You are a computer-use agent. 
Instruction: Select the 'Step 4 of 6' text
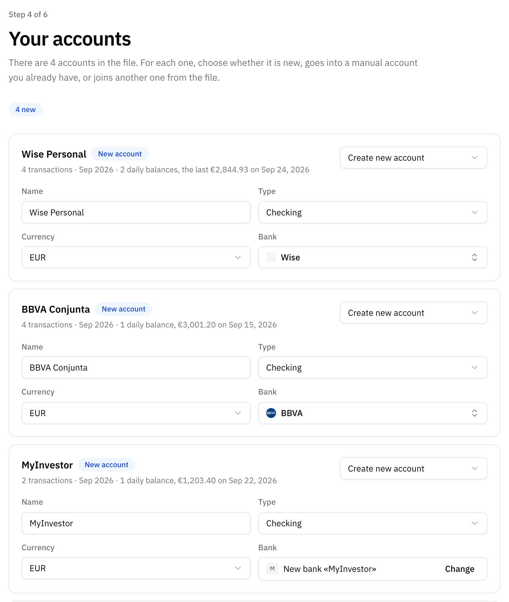tap(28, 14)
